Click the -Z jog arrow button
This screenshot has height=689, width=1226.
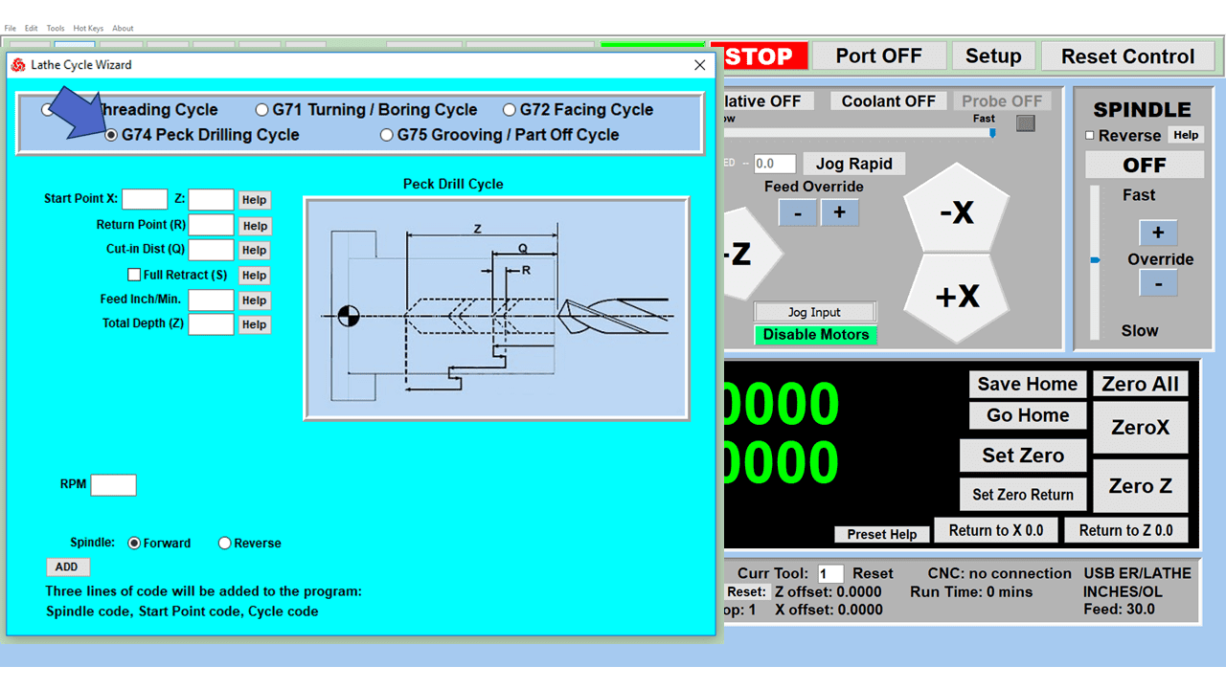(747, 255)
